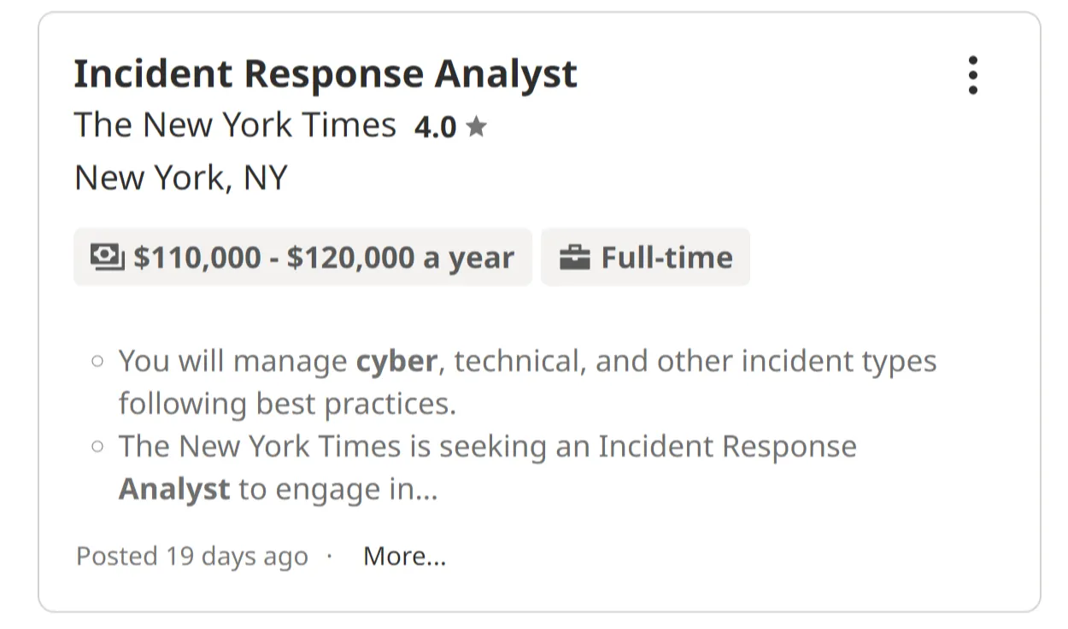Click the bold 'cyber' keyword

[x=396, y=361]
